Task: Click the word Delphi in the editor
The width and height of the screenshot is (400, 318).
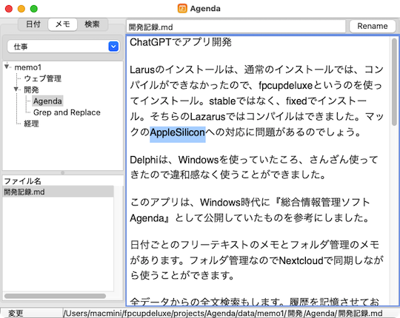Action: [144, 160]
